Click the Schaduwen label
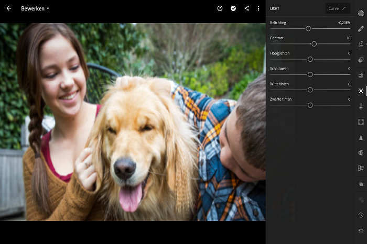Image resolution: width=367 pixels, height=244 pixels. coord(279,69)
